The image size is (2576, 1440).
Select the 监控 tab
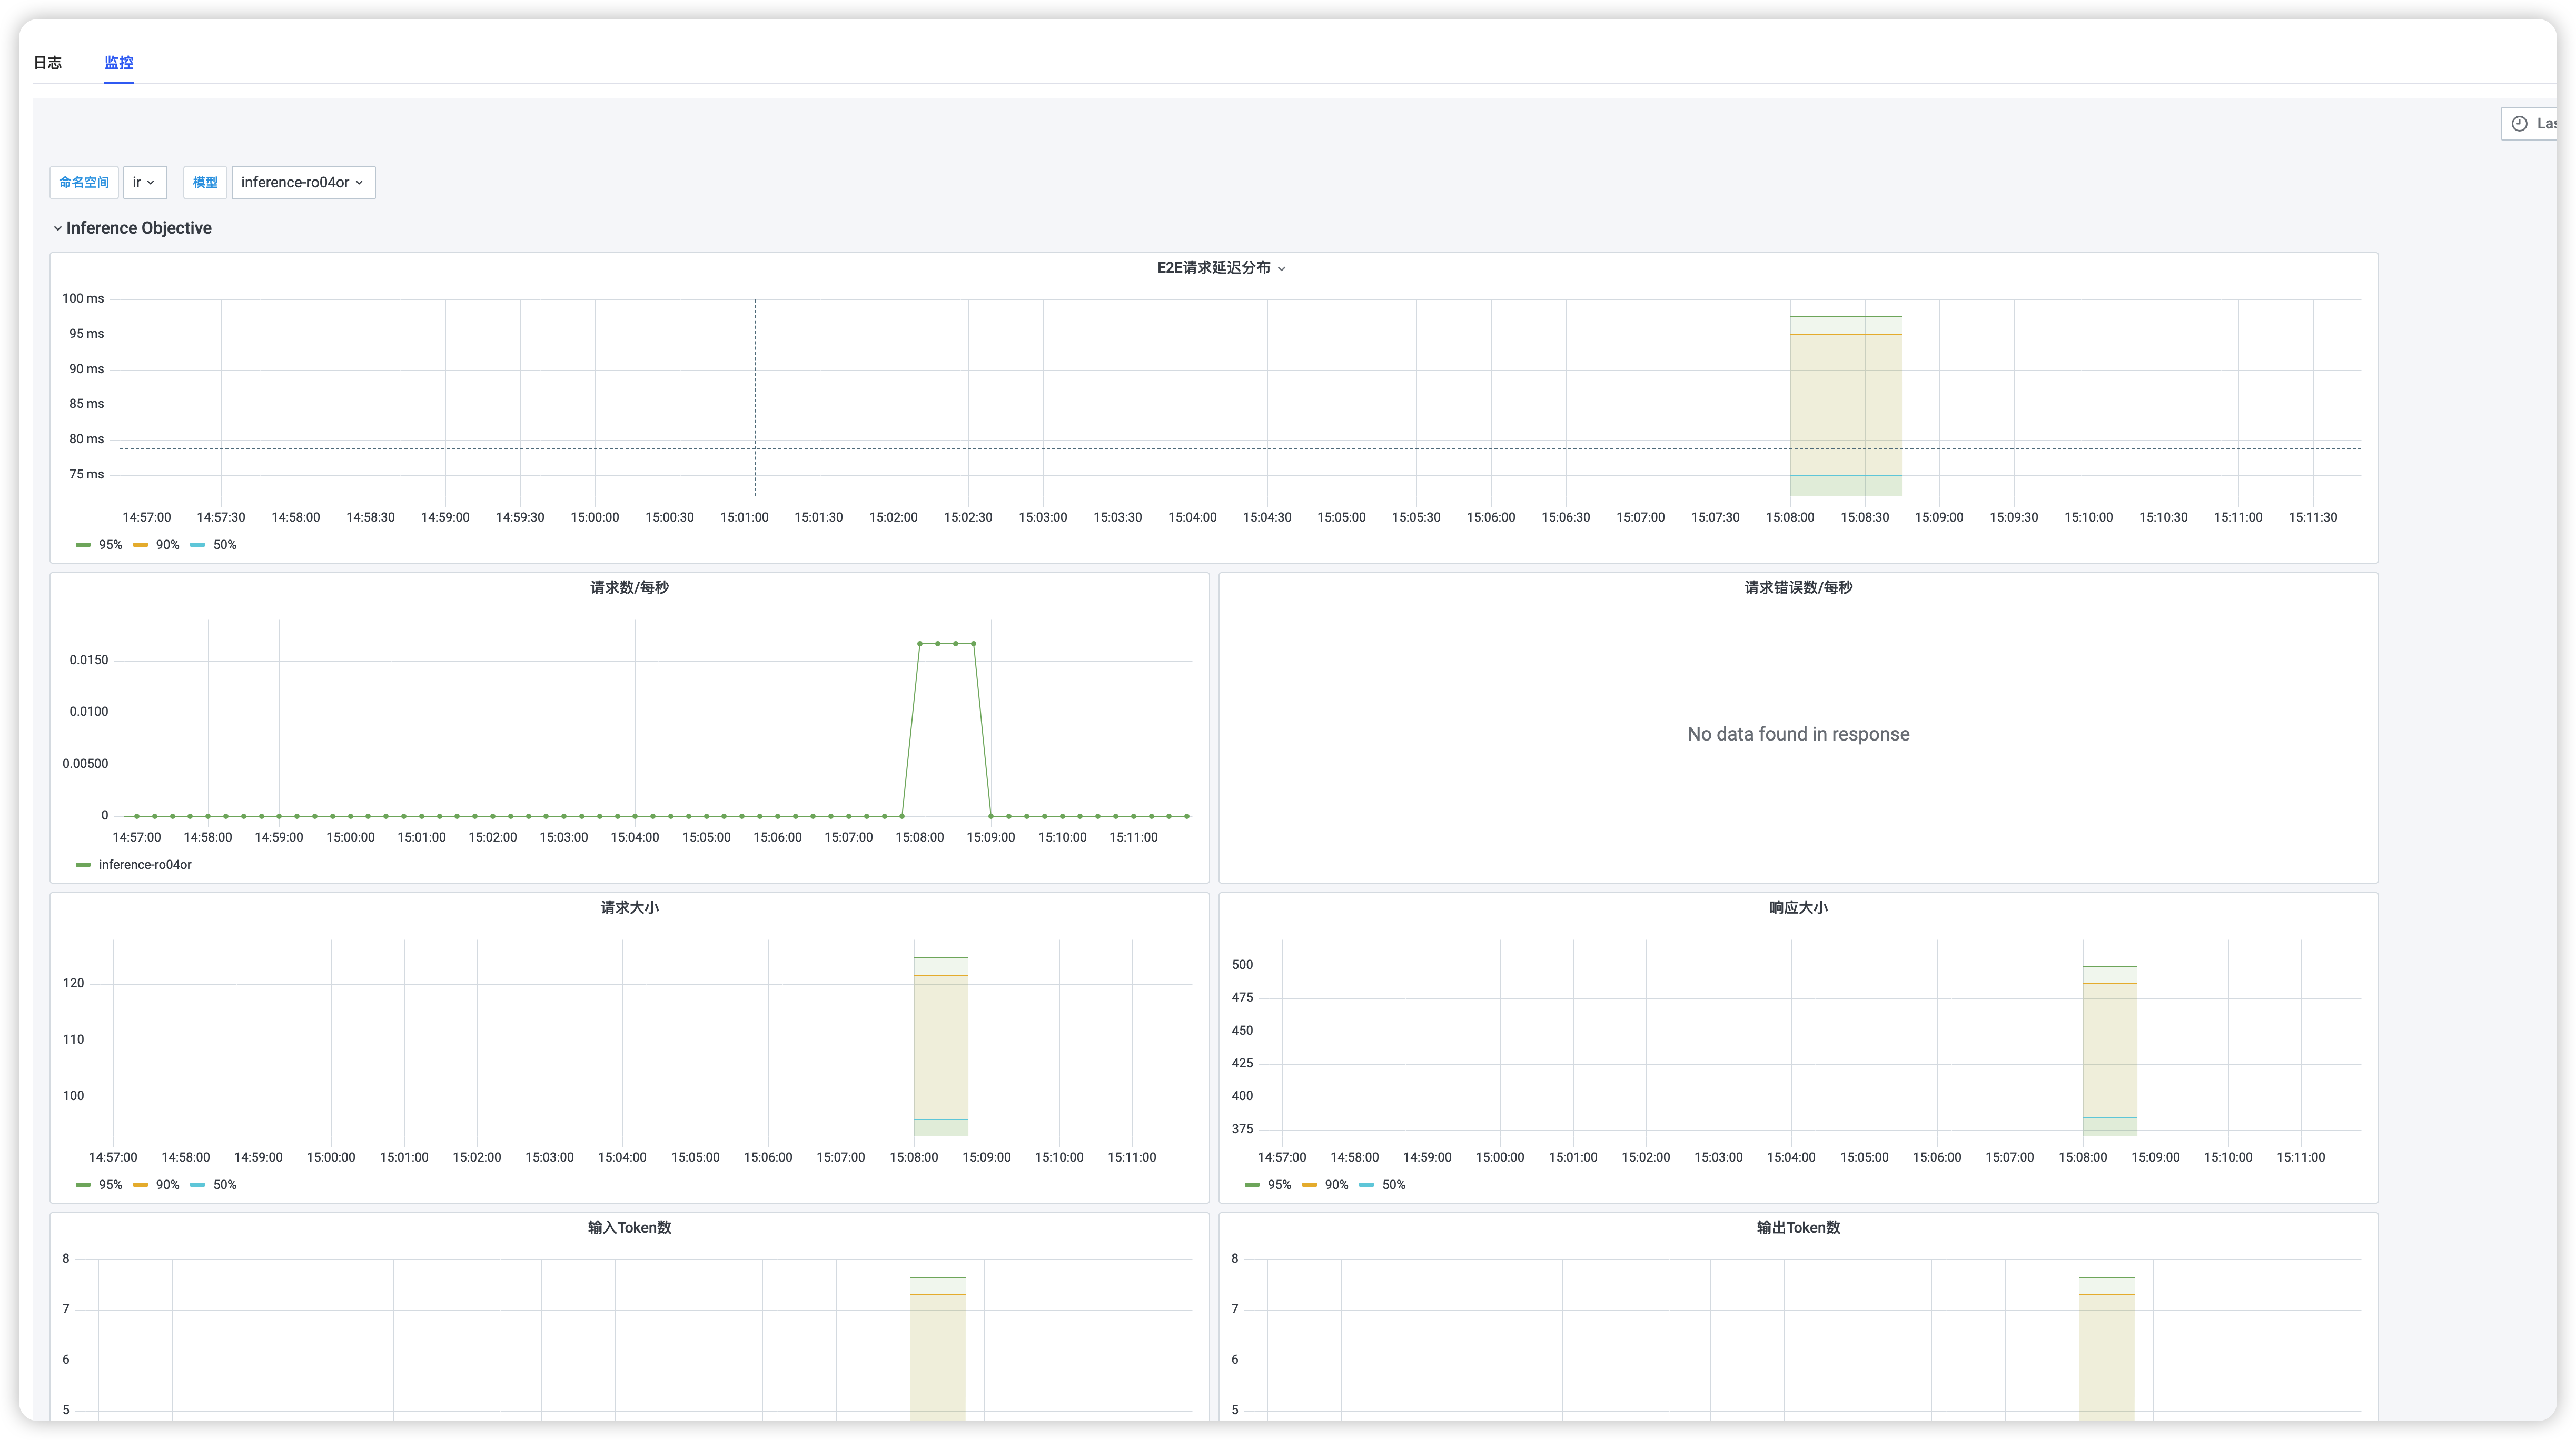(118, 62)
